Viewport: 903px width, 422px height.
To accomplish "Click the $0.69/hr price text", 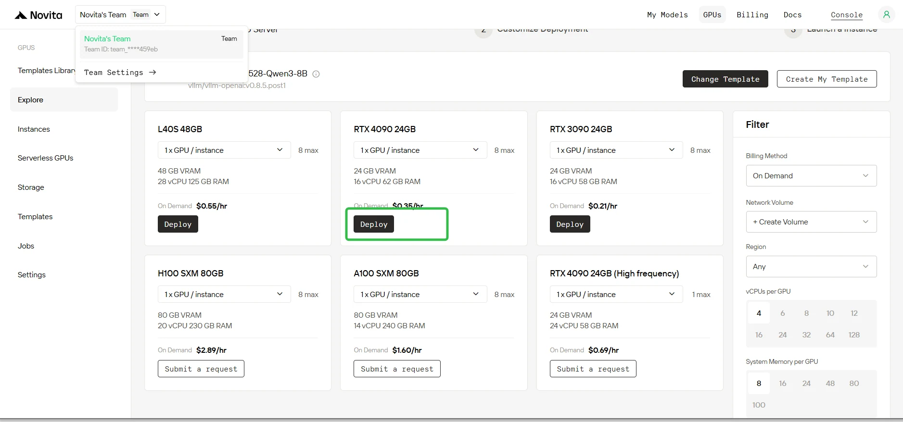I will click(x=603, y=350).
